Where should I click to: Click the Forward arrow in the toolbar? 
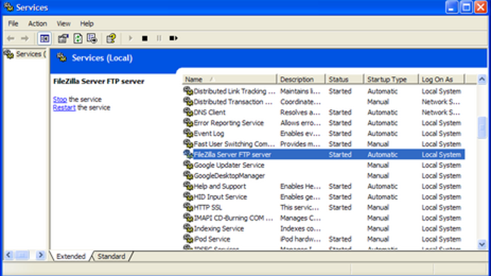point(25,38)
